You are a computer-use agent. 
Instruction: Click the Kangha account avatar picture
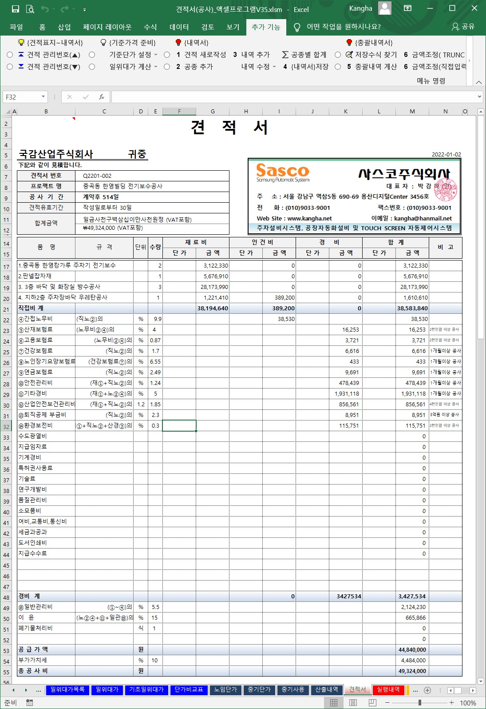tap(385, 8)
